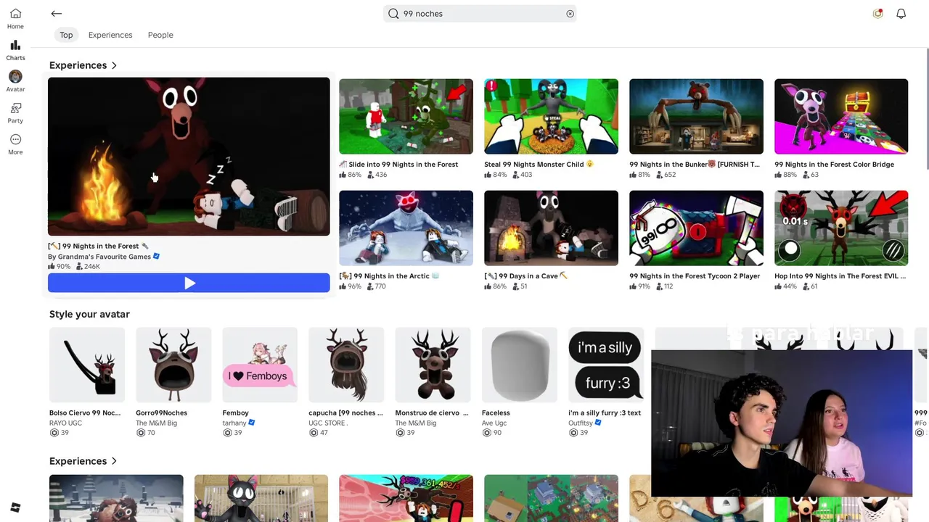Select Monstruo de ciervo avatar item

tap(433, 365)
